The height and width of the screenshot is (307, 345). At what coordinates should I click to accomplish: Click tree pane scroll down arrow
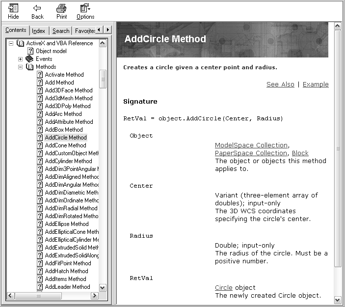[103, 288]
